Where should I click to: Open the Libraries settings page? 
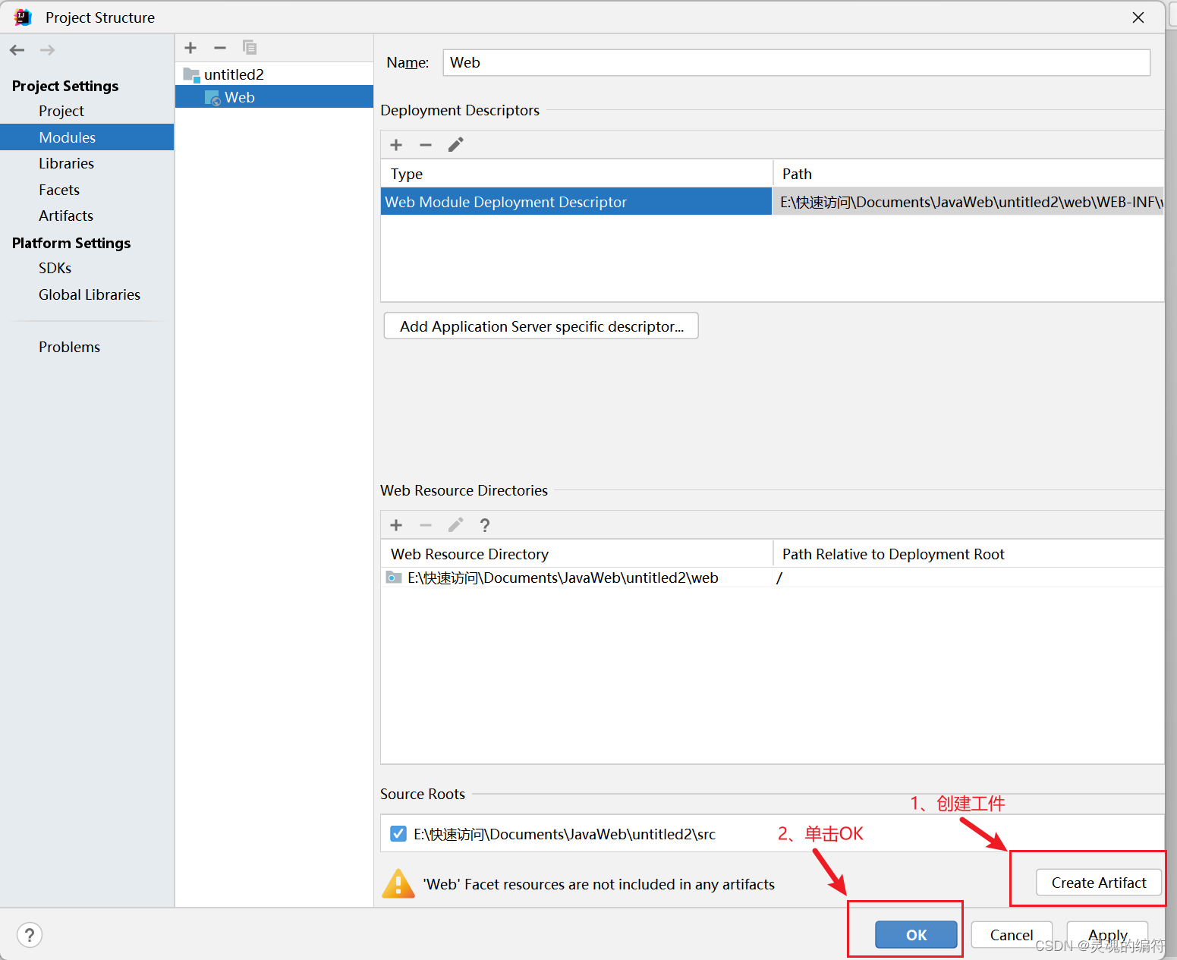pos(67,163)
